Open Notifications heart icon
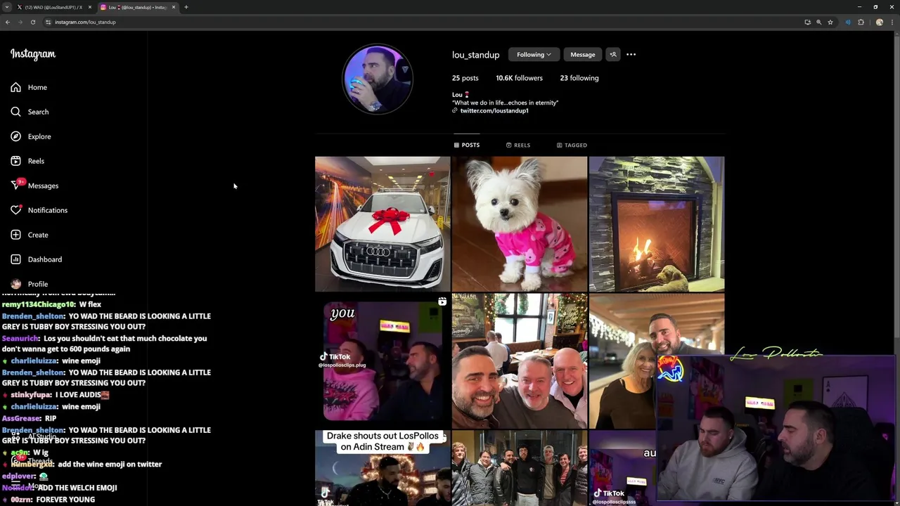Viewport: 900px width, 506px height. pyautogui.click(x=15, y=210)
